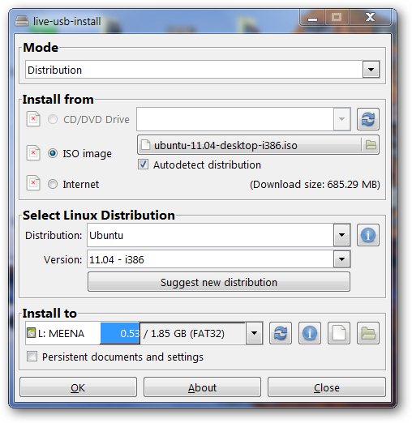Toggle Autodetect distribution checkbox
Image resolution: width=412 pixels, height=423 pixels.
(143, 164)
